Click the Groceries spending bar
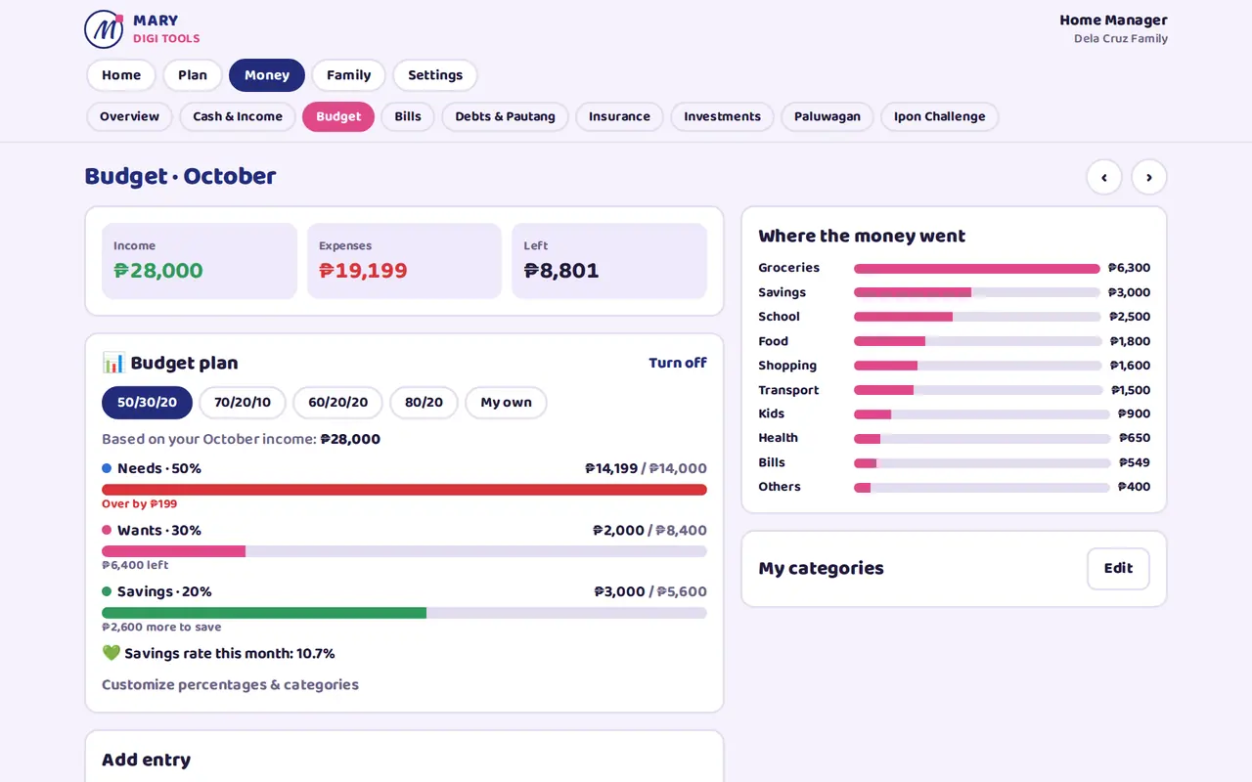1252x782 pixels. coord(977,269)
